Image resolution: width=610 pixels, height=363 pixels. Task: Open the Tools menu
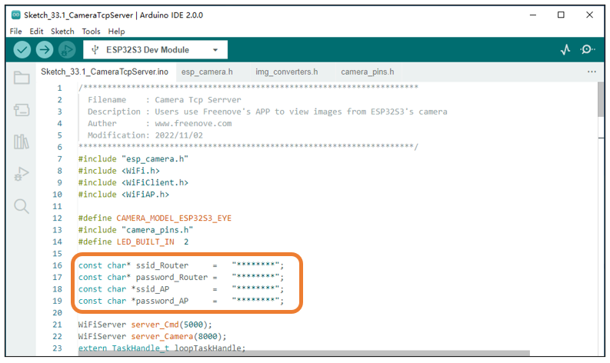click(x=91, y=31)
